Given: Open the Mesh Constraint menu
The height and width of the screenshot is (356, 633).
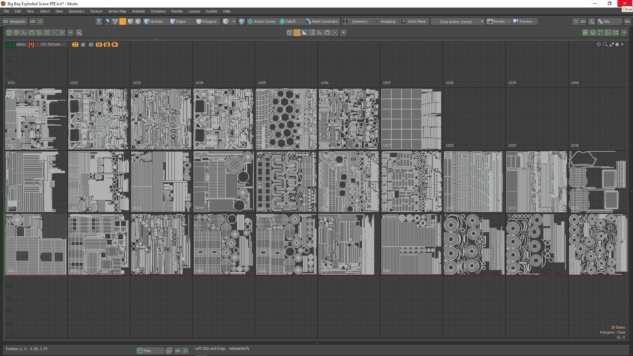Looking at the screenshot, I should tap(322, 21).
